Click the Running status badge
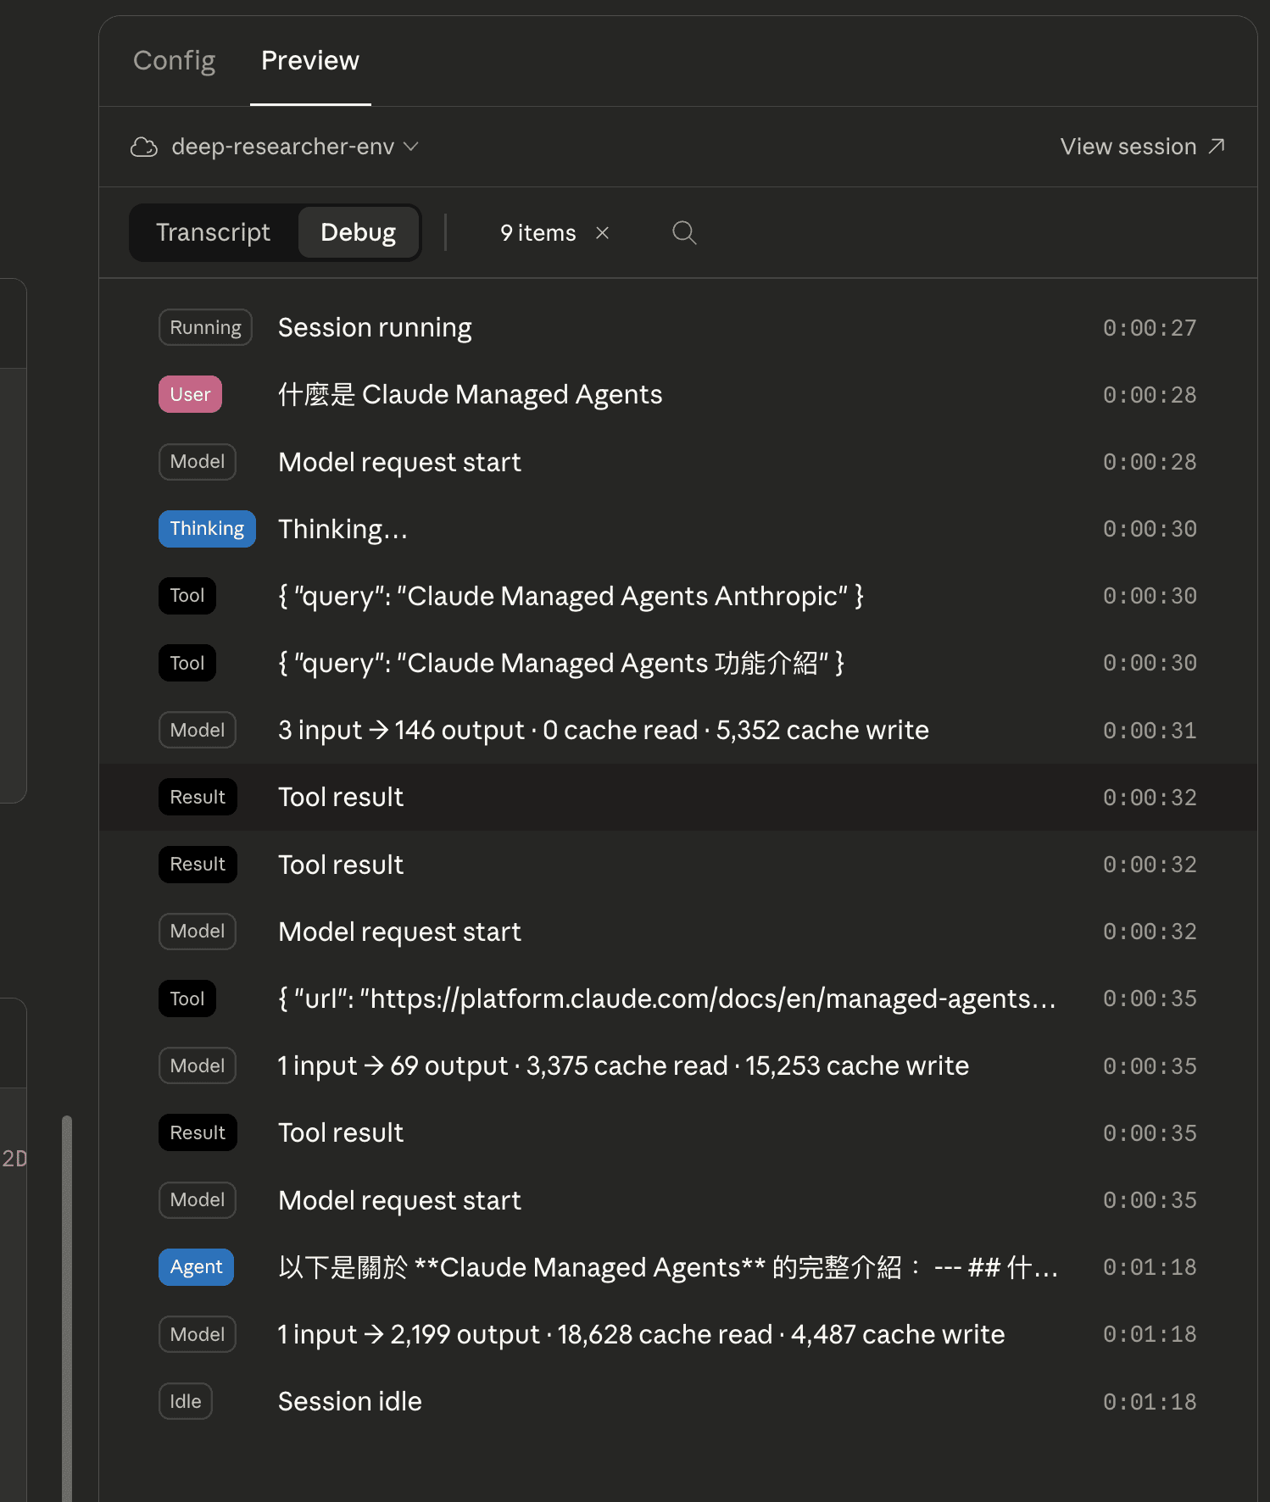The height and width of the screenshot is (1502, 1270). tap(205, 327)
